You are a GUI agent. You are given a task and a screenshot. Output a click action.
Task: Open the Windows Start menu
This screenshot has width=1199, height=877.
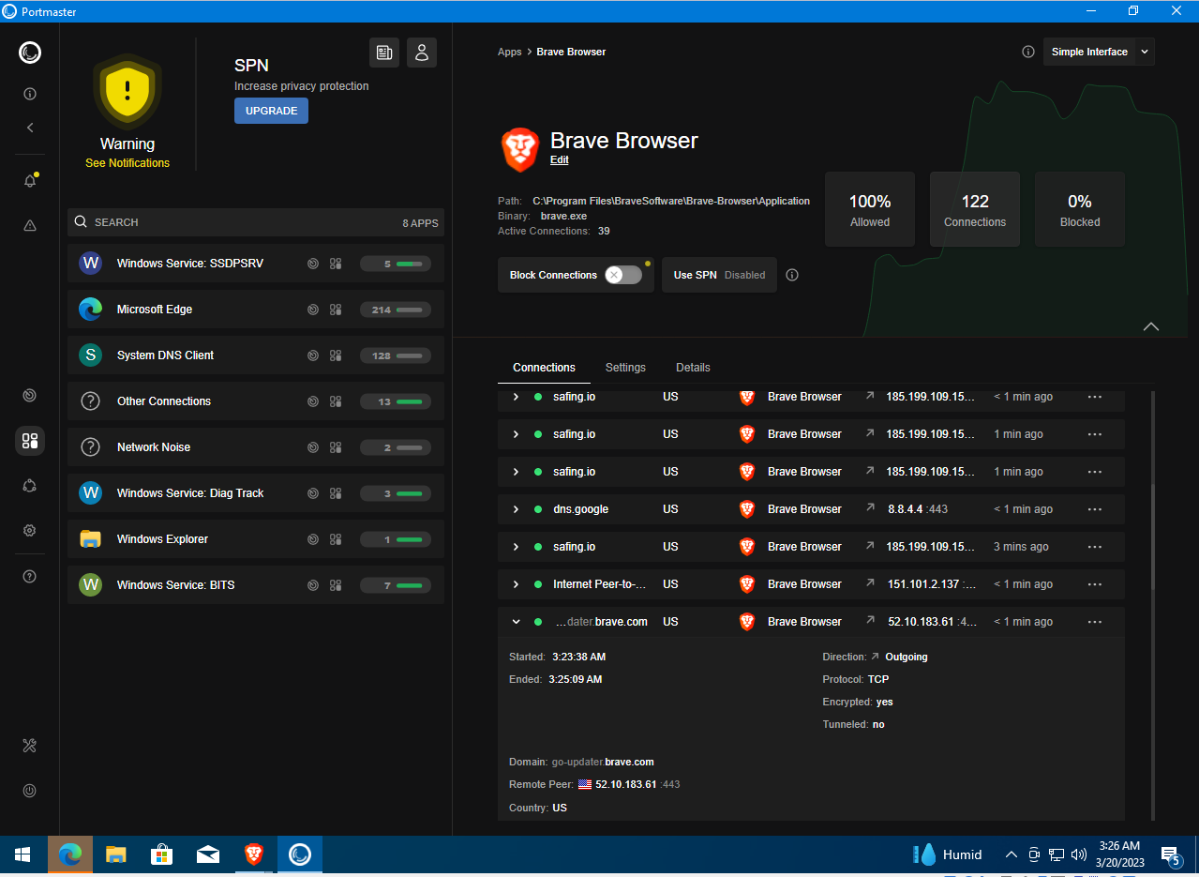[22, 854]
